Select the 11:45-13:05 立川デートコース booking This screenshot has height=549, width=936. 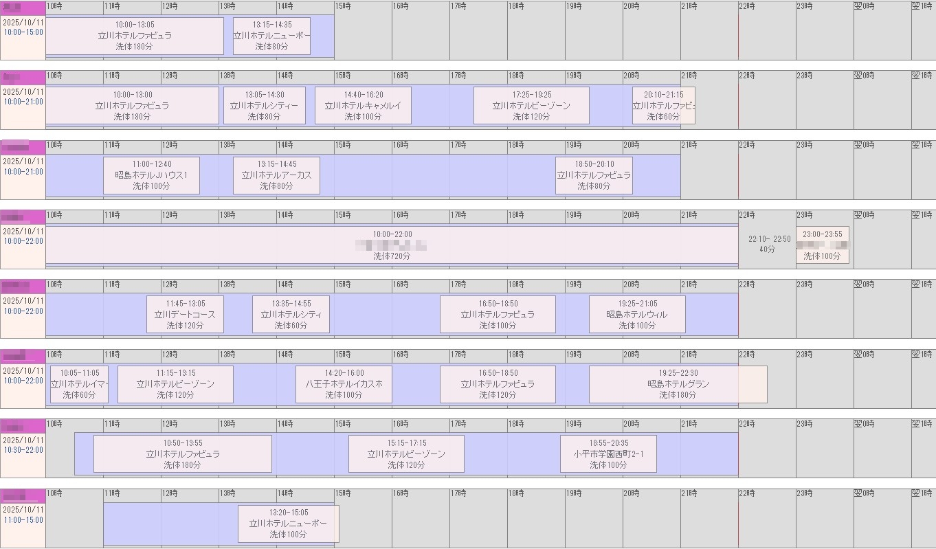pos(185,315)
